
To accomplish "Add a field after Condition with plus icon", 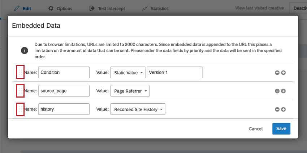I will click(284, 72).
